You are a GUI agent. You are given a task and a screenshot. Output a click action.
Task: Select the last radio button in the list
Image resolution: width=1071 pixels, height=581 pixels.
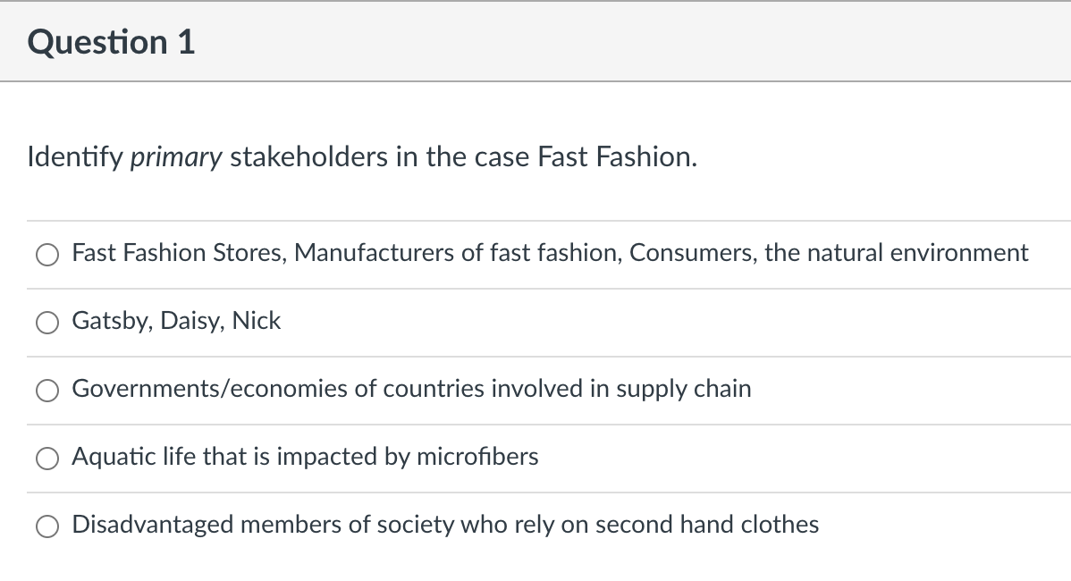[47, 526]
